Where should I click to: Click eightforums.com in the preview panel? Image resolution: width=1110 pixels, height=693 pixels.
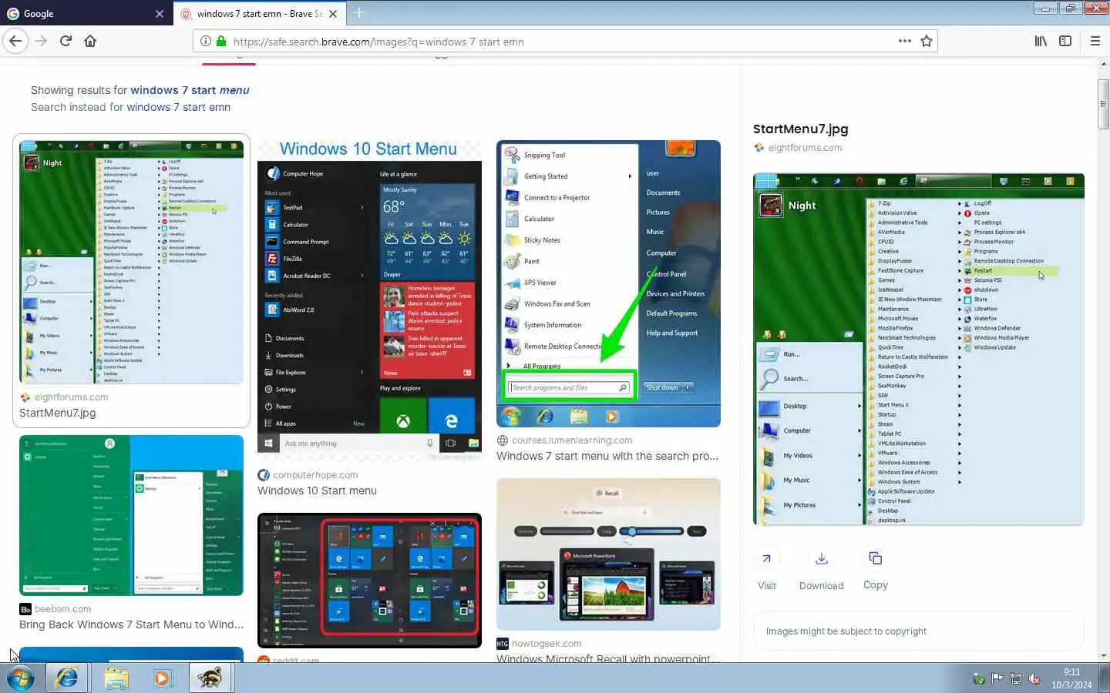pyautogui.click(x=805, y=148)
